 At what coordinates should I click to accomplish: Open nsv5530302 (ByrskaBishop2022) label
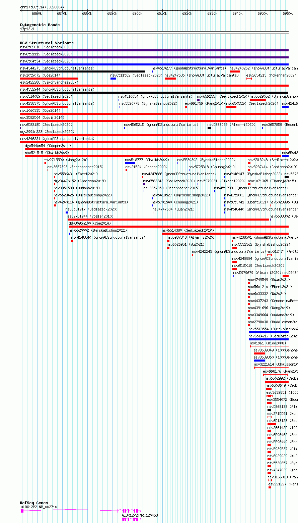tap(206, 160)
